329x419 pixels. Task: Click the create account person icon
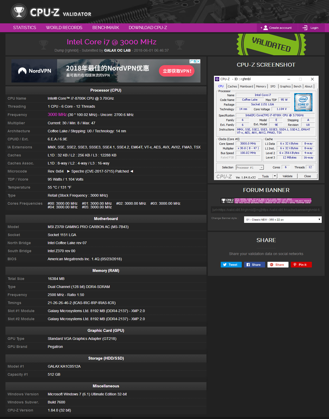pos(265,28)
